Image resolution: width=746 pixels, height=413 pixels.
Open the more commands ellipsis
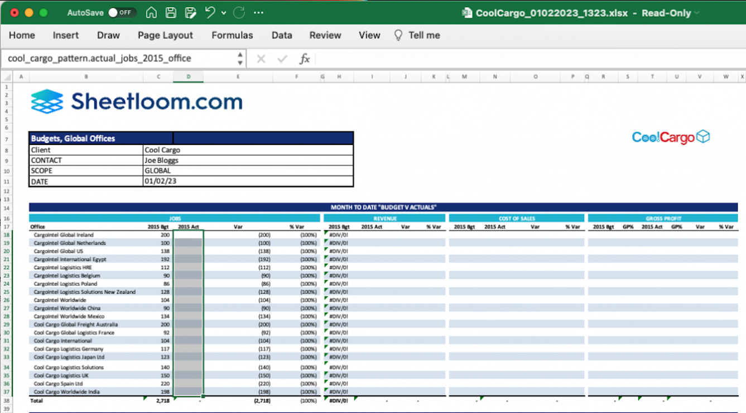point(258,13)
